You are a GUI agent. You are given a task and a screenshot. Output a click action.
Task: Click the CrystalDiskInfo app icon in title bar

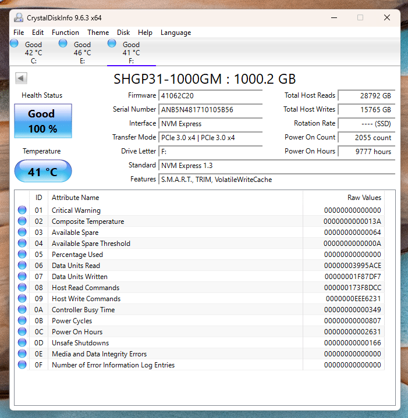point(19,17)
